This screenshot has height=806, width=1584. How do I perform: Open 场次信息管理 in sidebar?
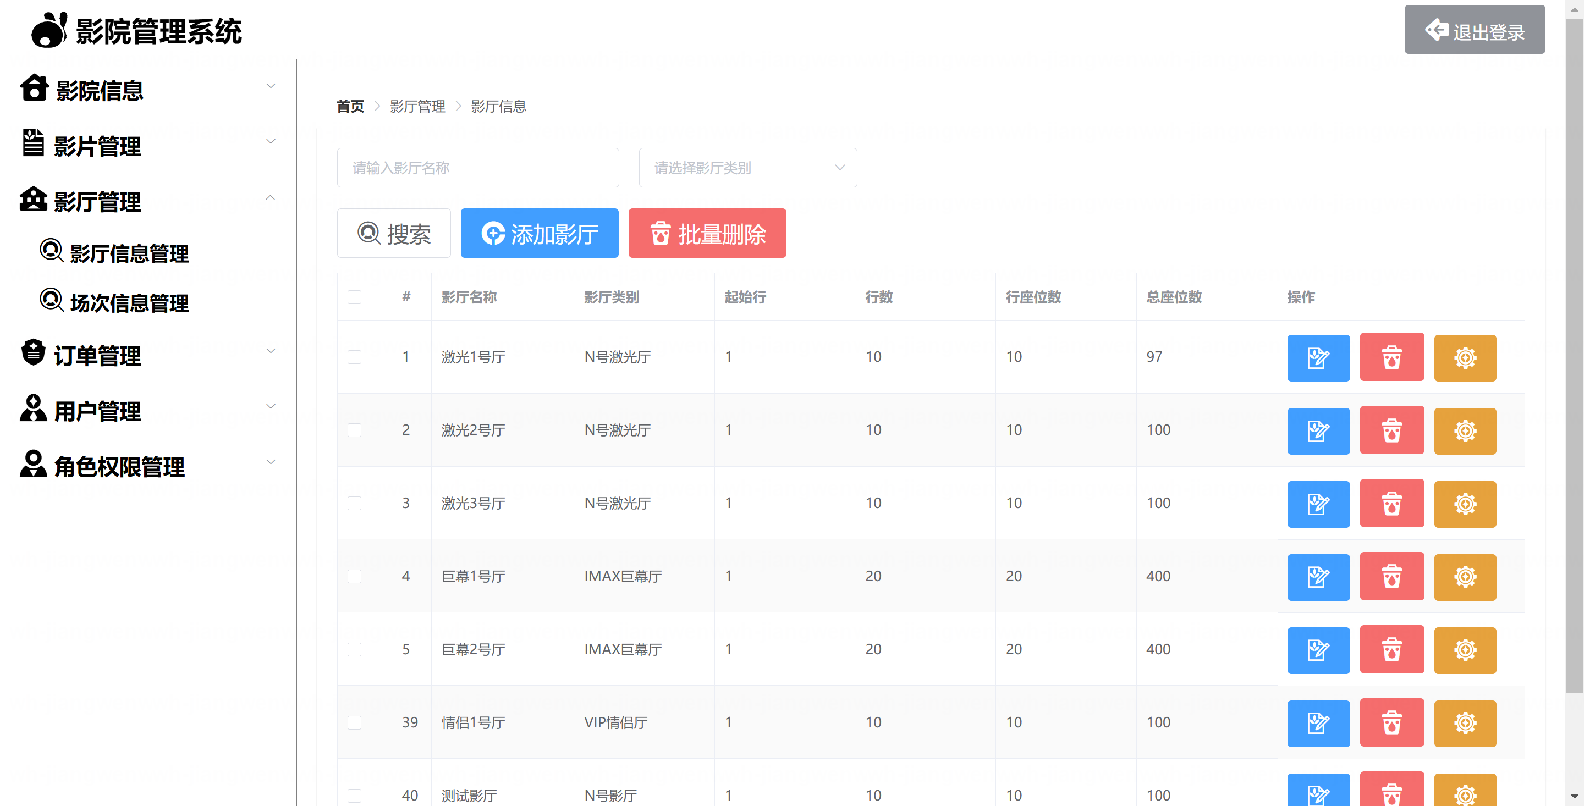pos(129,302)
